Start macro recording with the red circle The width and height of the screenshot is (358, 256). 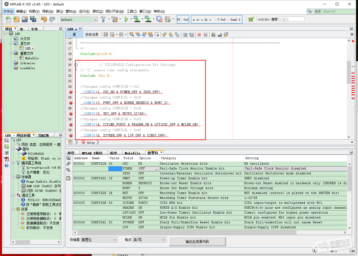[x=199, y=35]
